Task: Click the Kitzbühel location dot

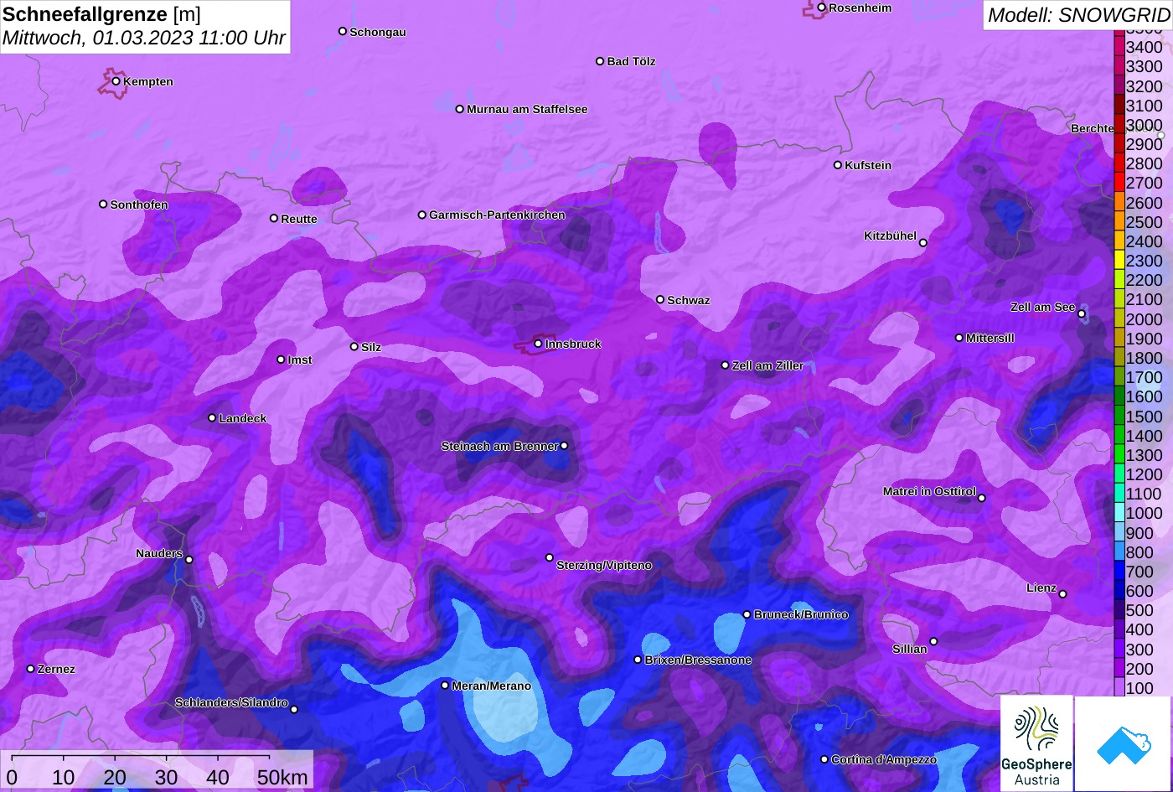Action: pos(923,243)
